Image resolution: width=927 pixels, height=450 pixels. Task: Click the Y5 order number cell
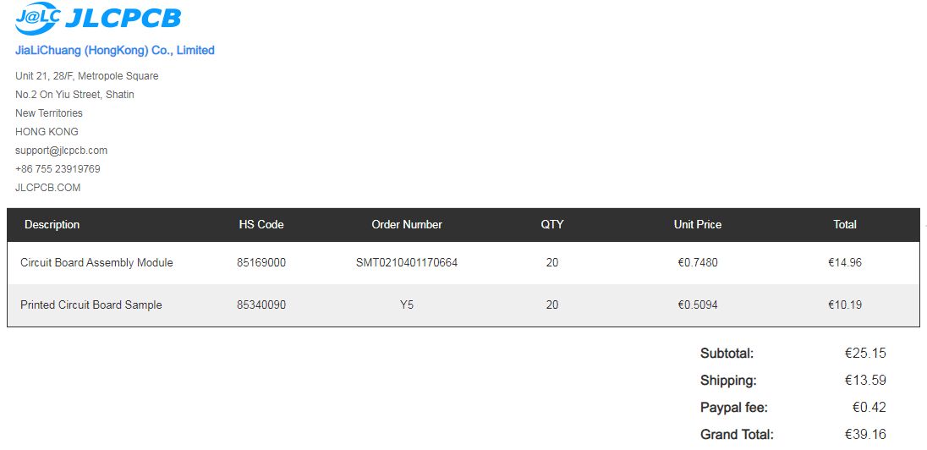click(x=407, y=305)
